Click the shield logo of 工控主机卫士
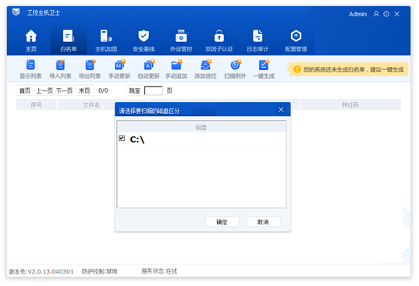 pos(16,12)
